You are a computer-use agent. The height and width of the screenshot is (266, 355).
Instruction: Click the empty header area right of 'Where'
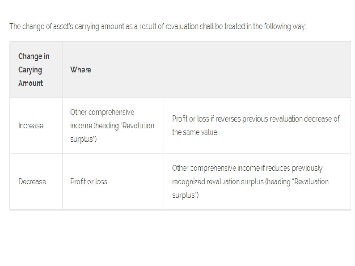click(224, 70)
